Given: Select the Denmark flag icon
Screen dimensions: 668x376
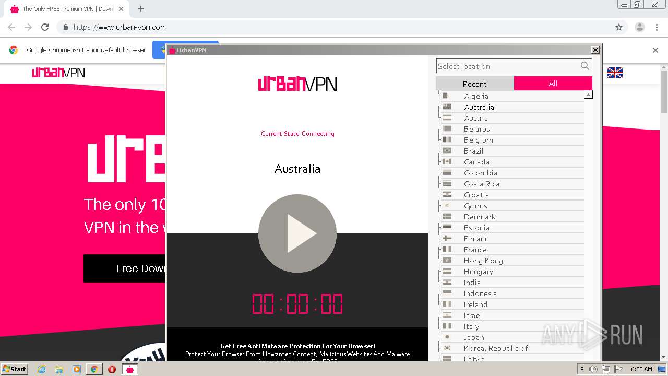Looking at the screenshot, I should tap(447, 216).
